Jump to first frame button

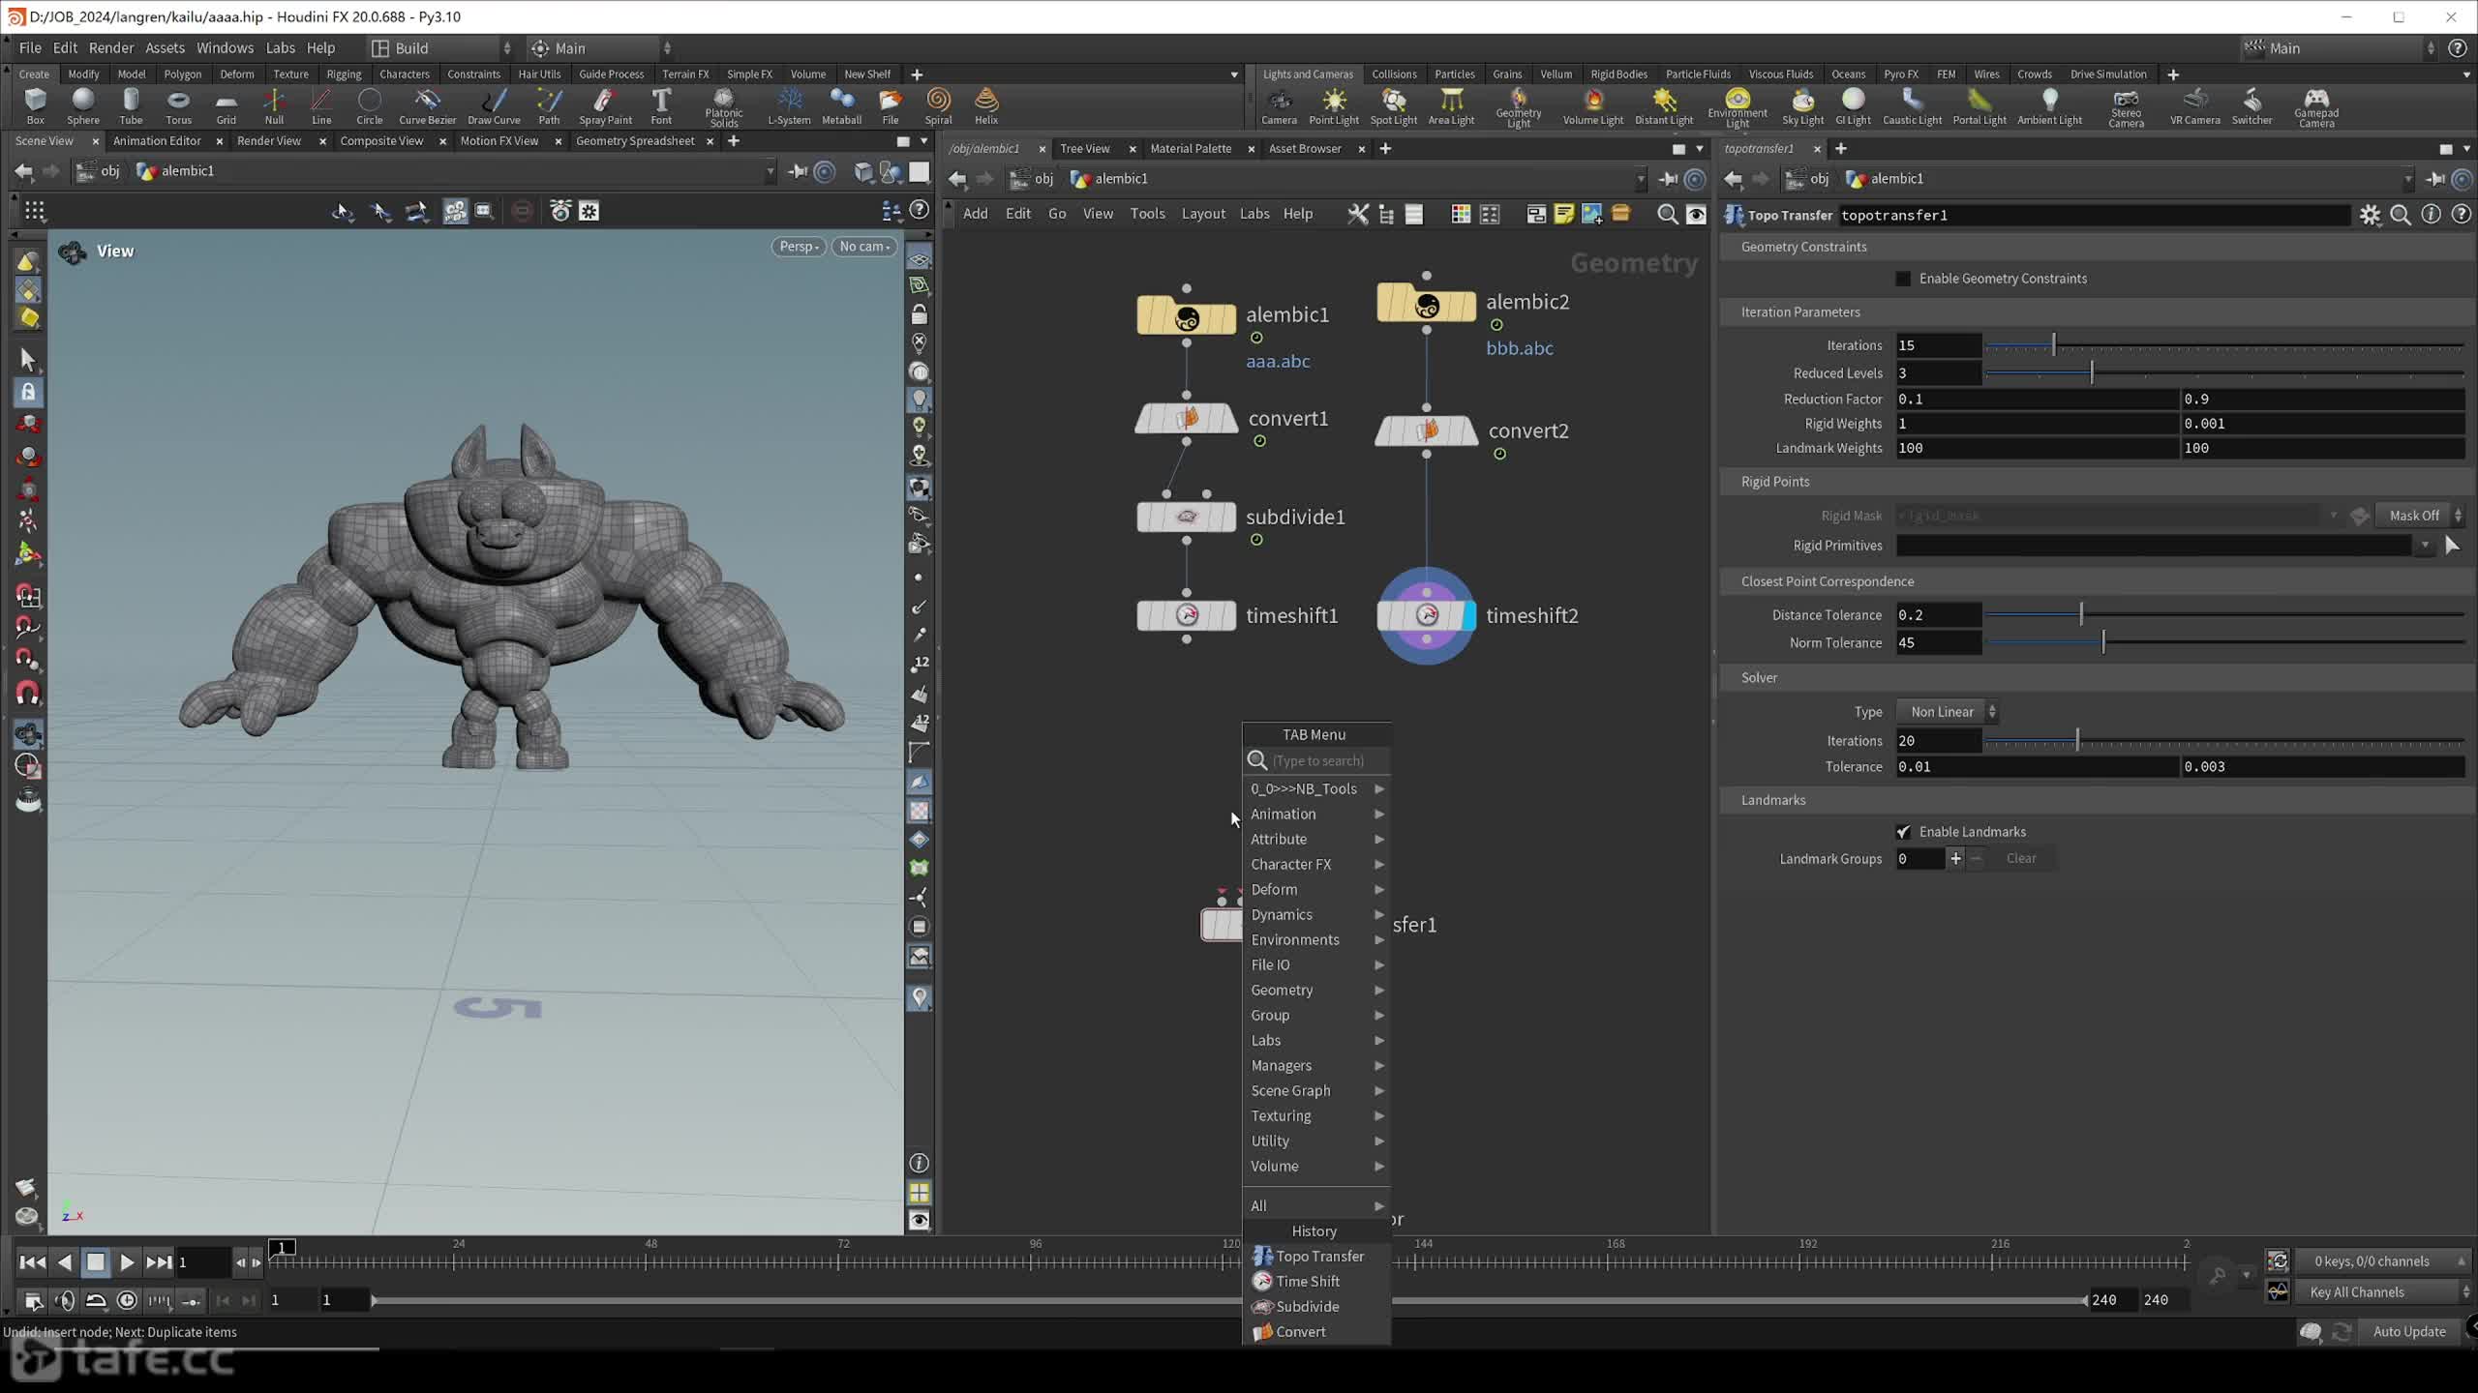pos(32,1262)
